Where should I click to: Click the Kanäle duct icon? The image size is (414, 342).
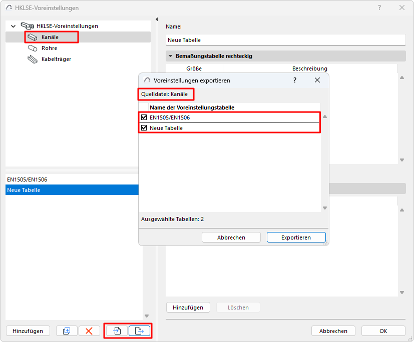pos(33,37)
